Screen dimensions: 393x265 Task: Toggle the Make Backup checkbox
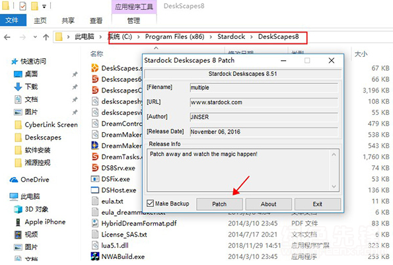tap(150, 204)
